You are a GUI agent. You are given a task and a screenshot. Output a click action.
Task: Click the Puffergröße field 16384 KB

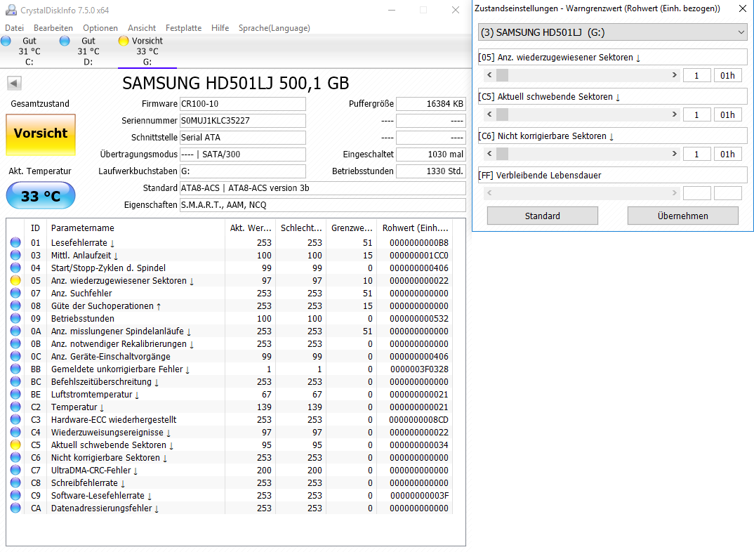[431, 104]
